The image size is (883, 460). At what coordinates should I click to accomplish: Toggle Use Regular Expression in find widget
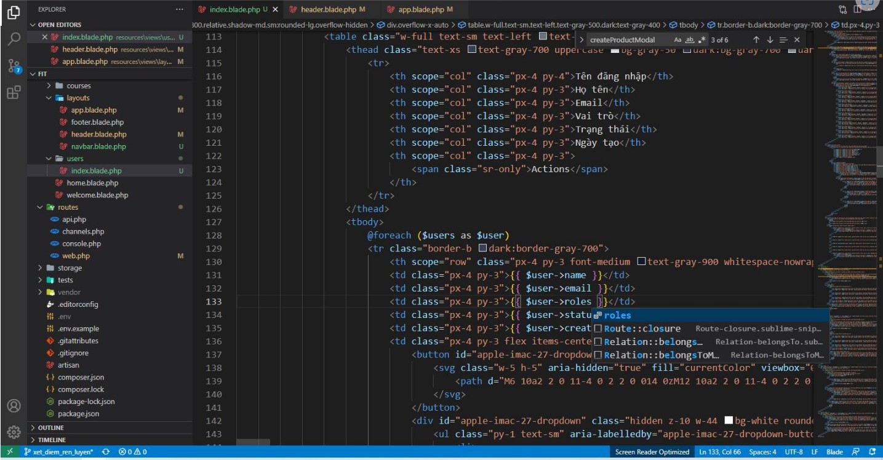tap(701, 40)
